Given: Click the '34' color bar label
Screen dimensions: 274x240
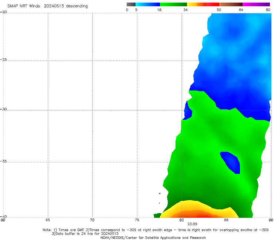Looking at the screenshot, I should point(186,10).
